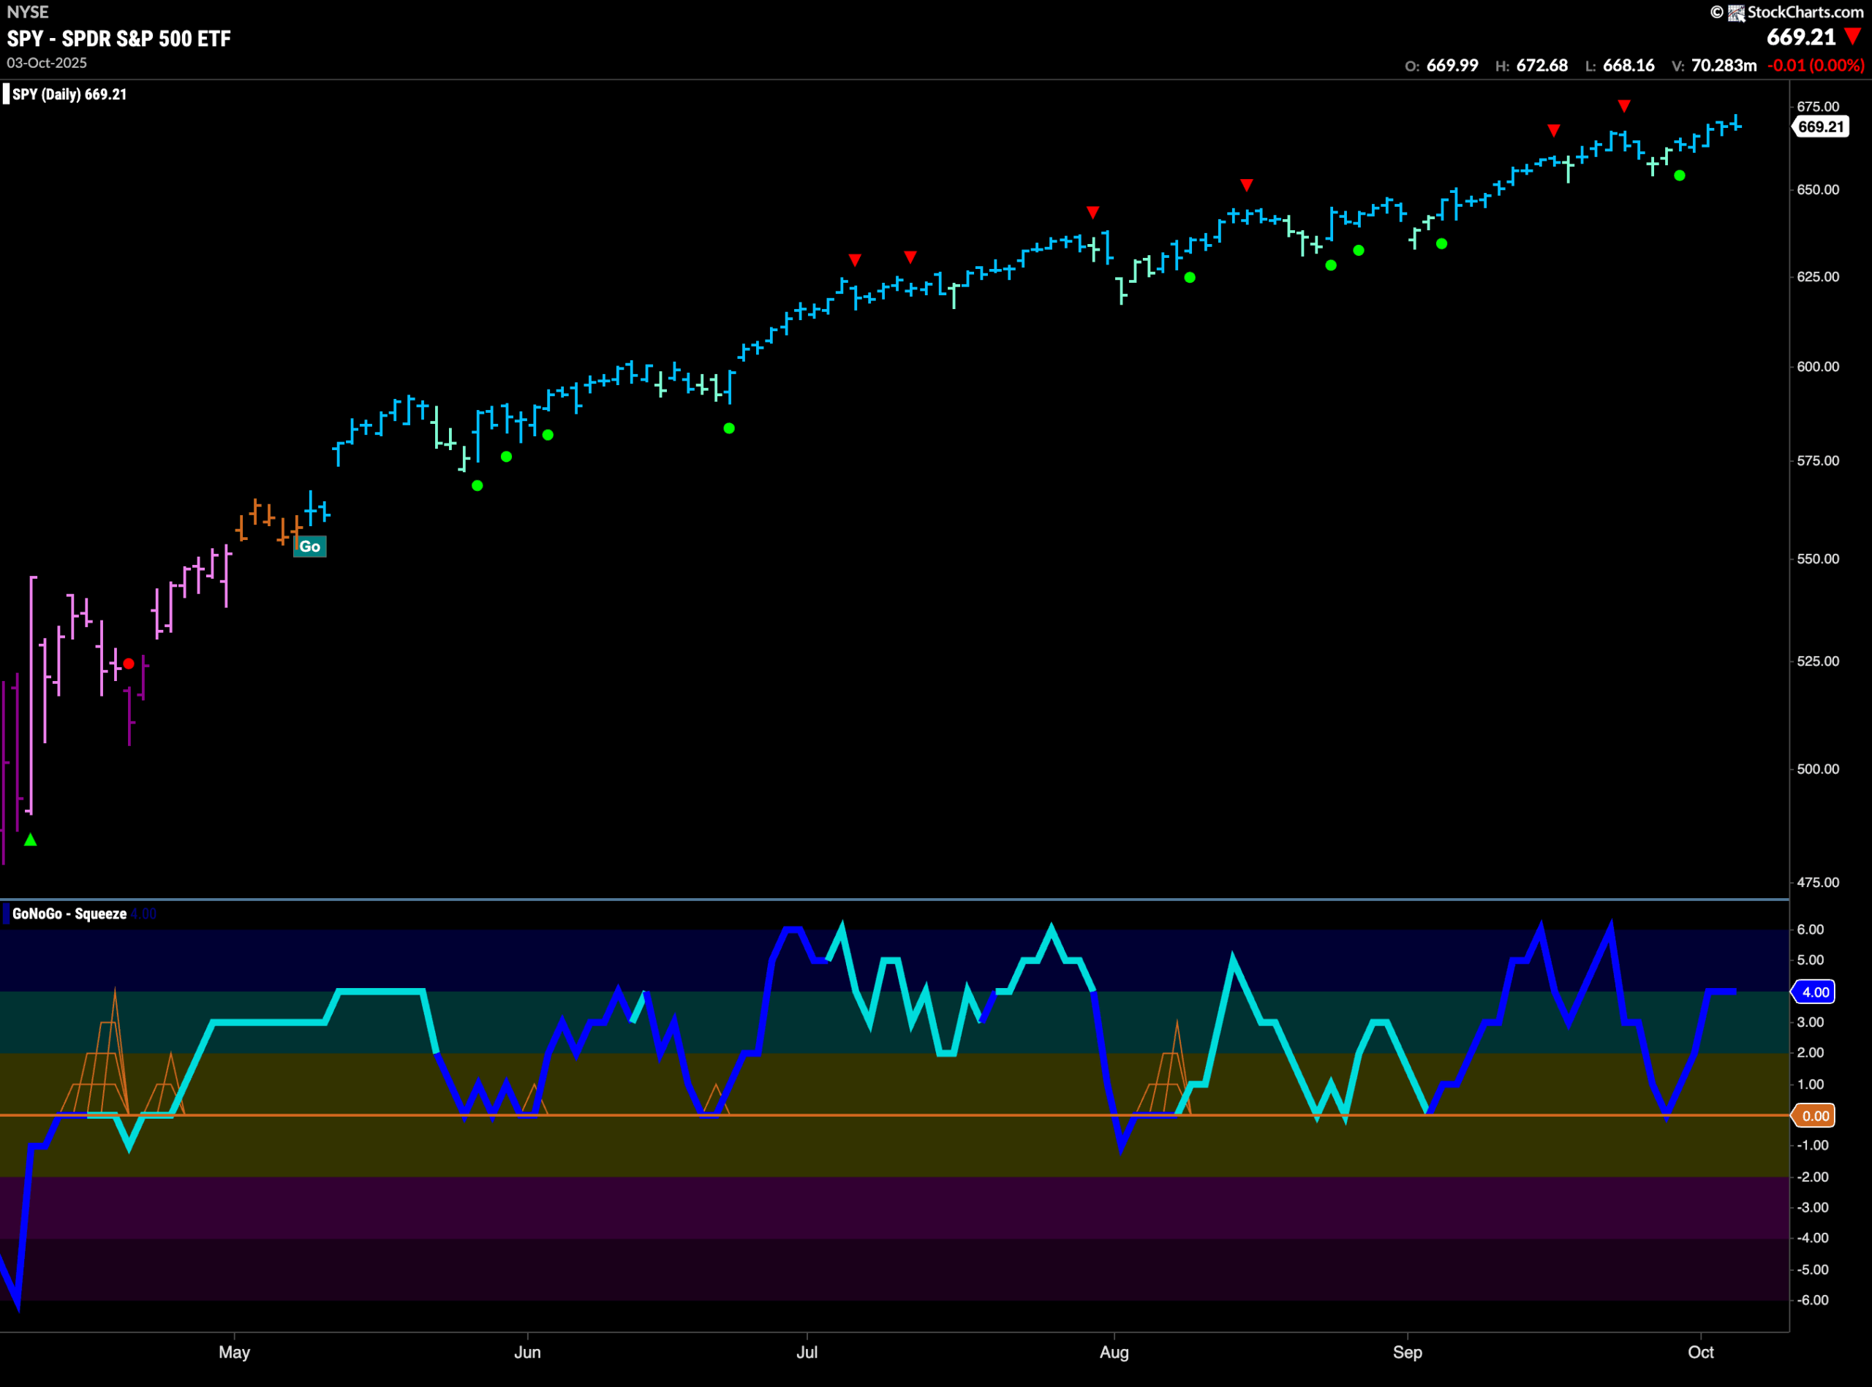Click the 6.00 oscillator axis label
This screenshot has width=1872, height=1387.
[1810, 930]
